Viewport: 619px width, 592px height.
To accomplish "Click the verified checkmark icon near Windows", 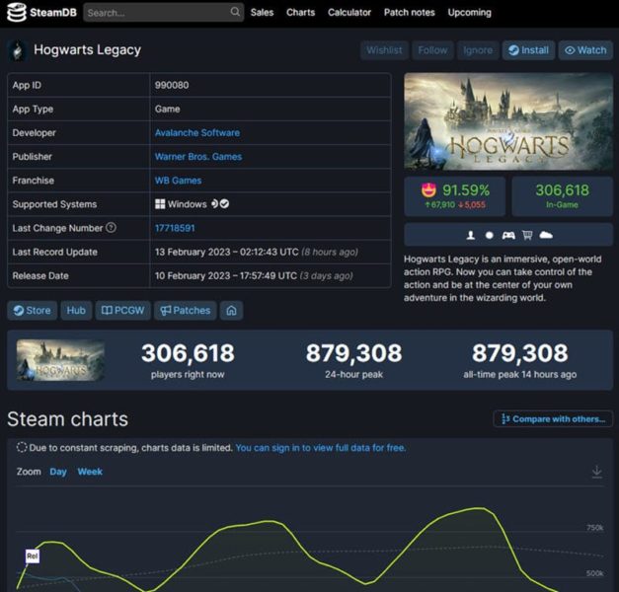I will (x=225, y=203).
